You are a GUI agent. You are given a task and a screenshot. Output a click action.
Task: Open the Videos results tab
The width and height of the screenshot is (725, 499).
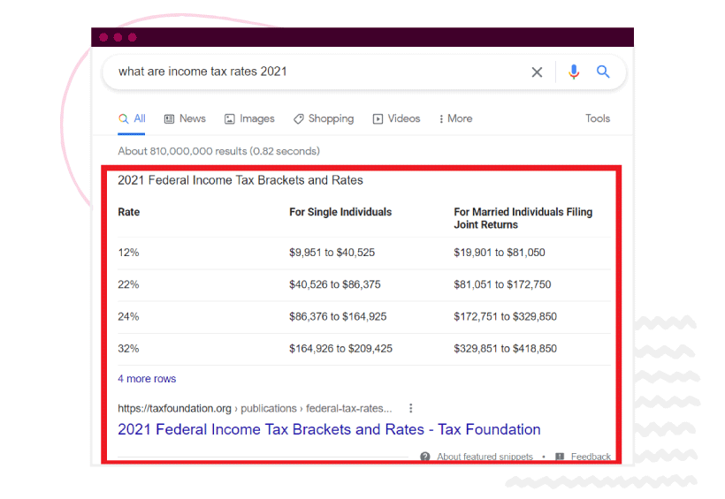pyautogui.click(x=396, y=118)
